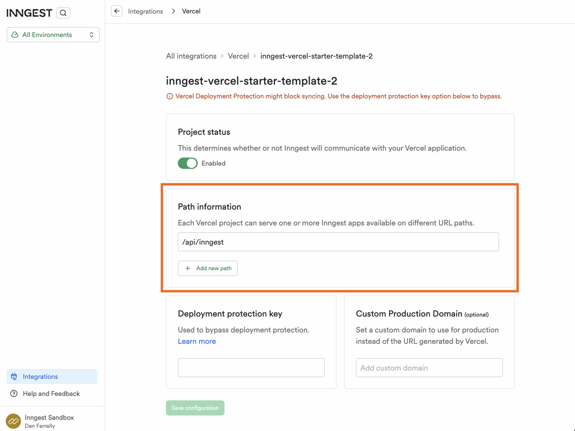Click the Inngest Sandbox account avatar

pyautogui.click(x=13, y=421)
